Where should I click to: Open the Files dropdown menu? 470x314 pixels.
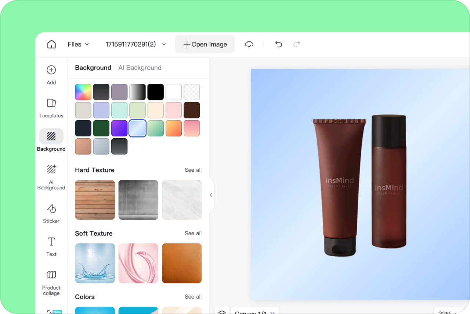(x=78, y=44)
